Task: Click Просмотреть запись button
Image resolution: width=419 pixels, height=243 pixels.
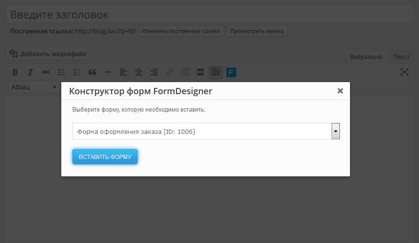Action: click(257, 31)
